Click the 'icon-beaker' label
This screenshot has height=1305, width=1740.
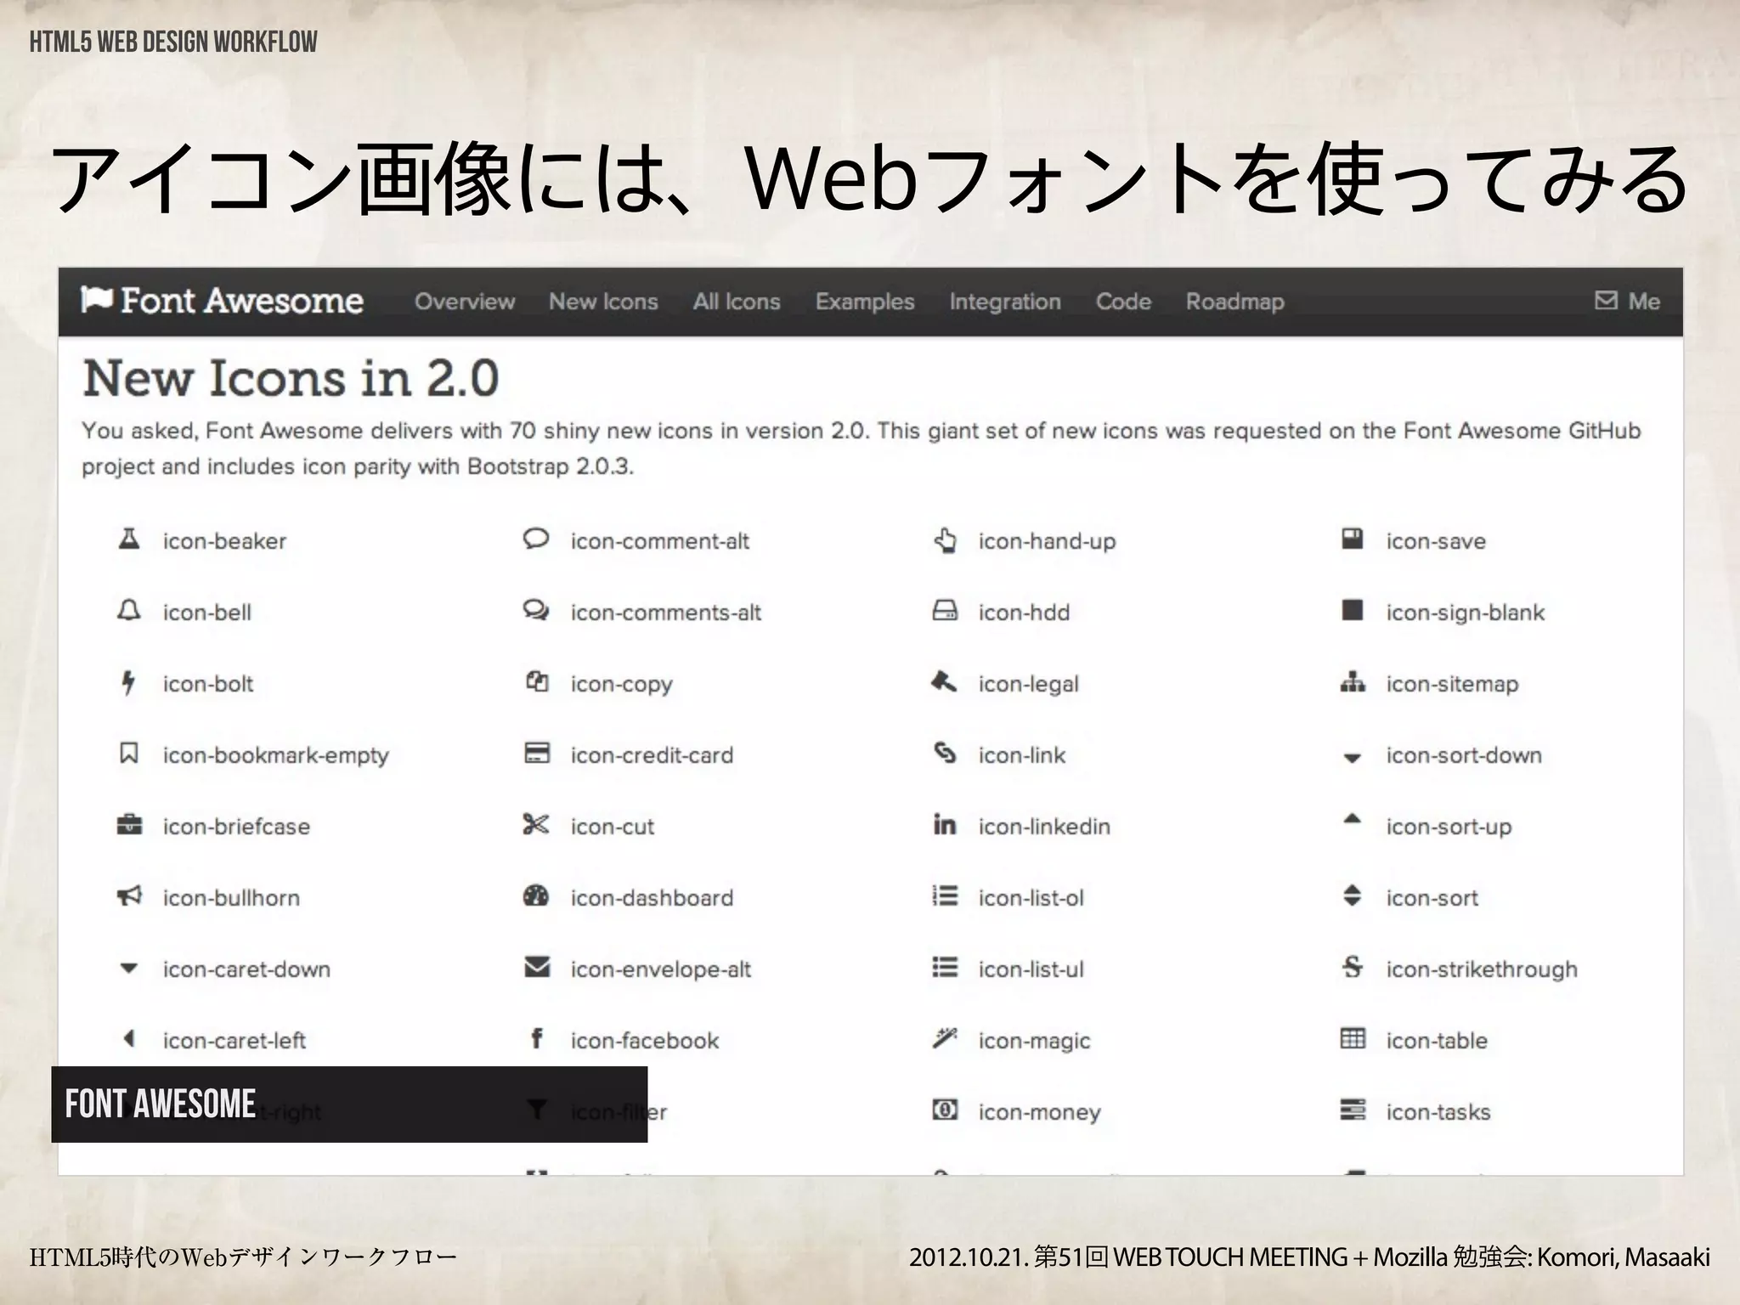tap(224, 541)
